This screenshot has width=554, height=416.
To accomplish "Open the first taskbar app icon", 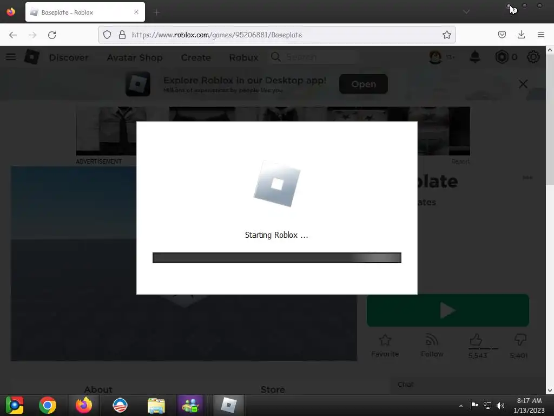I will 15,405.
